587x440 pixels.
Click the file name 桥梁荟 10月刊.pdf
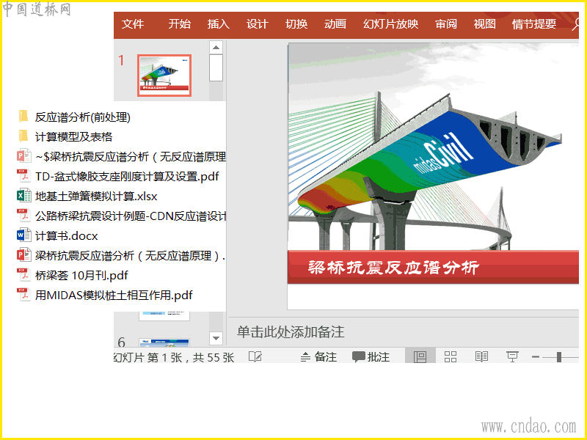click(x=81, y=276)
